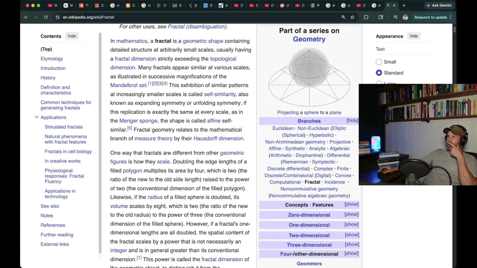This screenshot has width=477, height=268.
Task: Go back using the browser back arrow
Action: tap(26, 17)
